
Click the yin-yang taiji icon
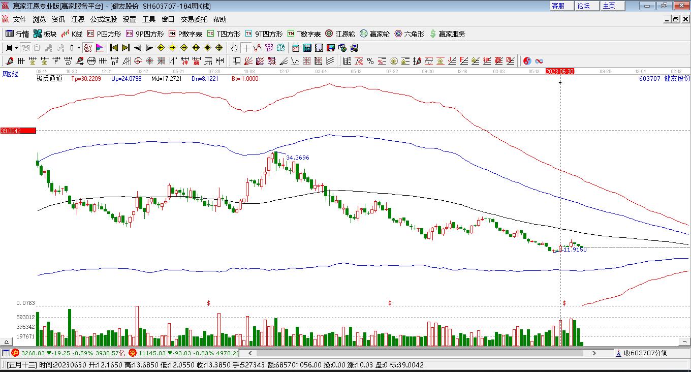tap(527, 61)
